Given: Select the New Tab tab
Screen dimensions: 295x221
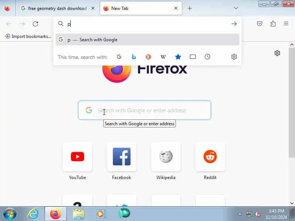Looking at the screenshot, I should click(141, 8).
